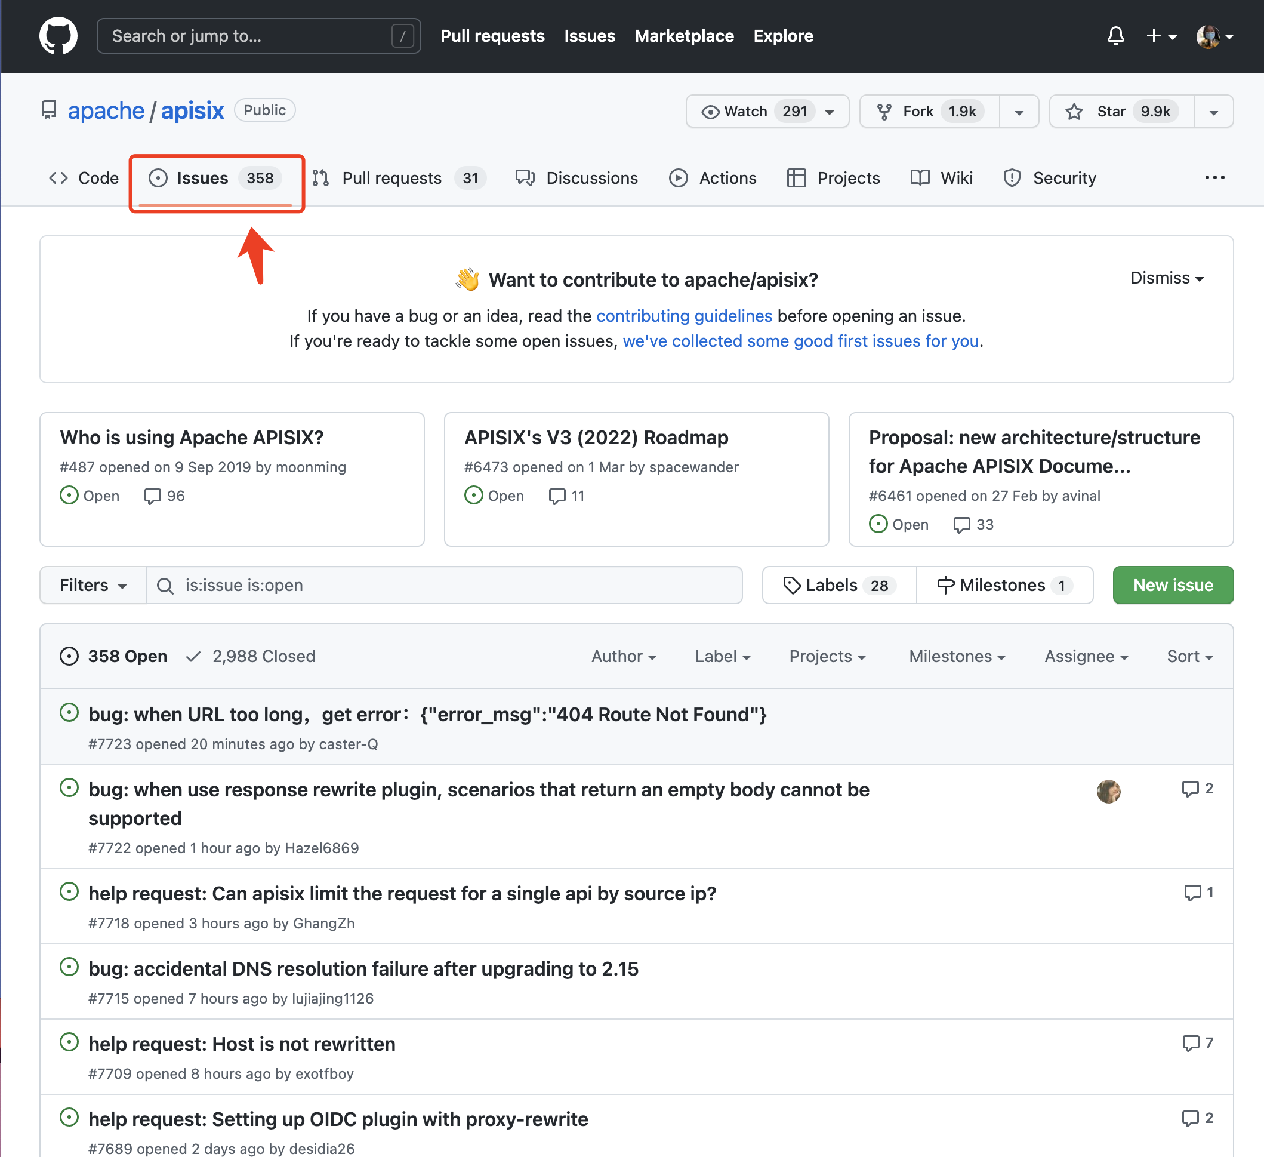1264x1157 pixels.
Task: Expand the Assignee filter dropdown
Action: (x=1087, y=656)
